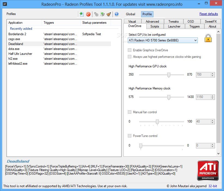Increase PowerTune value with up arrow

(213, 144)
